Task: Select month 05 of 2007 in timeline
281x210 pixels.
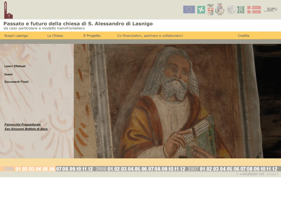Action: pyautogui.click(x=230, y=169)
